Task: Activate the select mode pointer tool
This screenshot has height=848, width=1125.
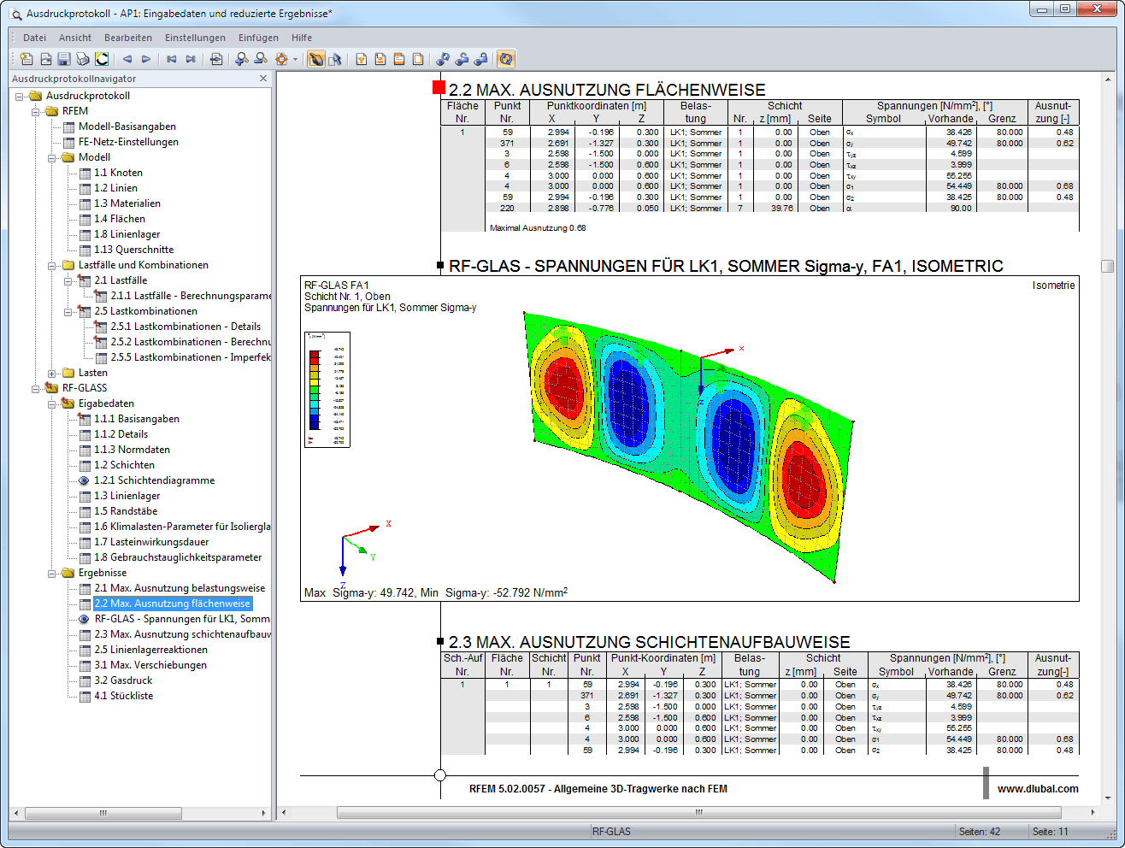Action: (335, 59)
